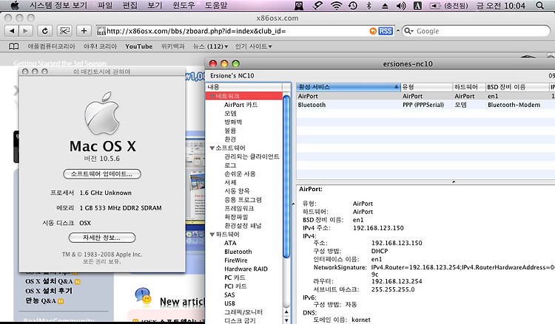Screen dimensions: 555x324
Task: Open the Bluetooth status menu
Action: click(x=369, y=5)
